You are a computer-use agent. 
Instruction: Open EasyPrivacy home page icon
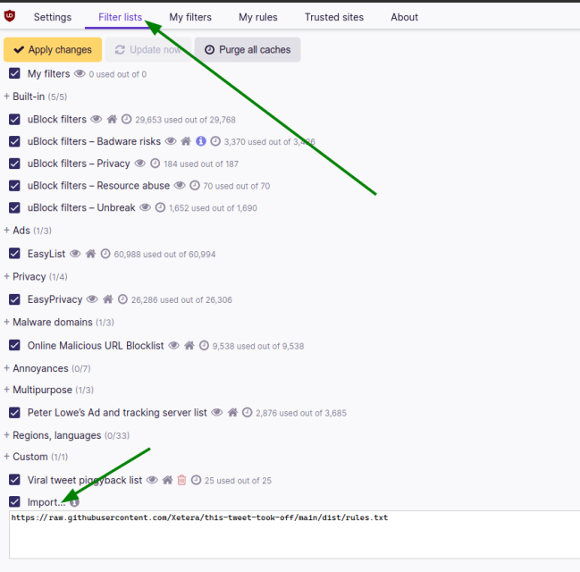coord(108,299)
